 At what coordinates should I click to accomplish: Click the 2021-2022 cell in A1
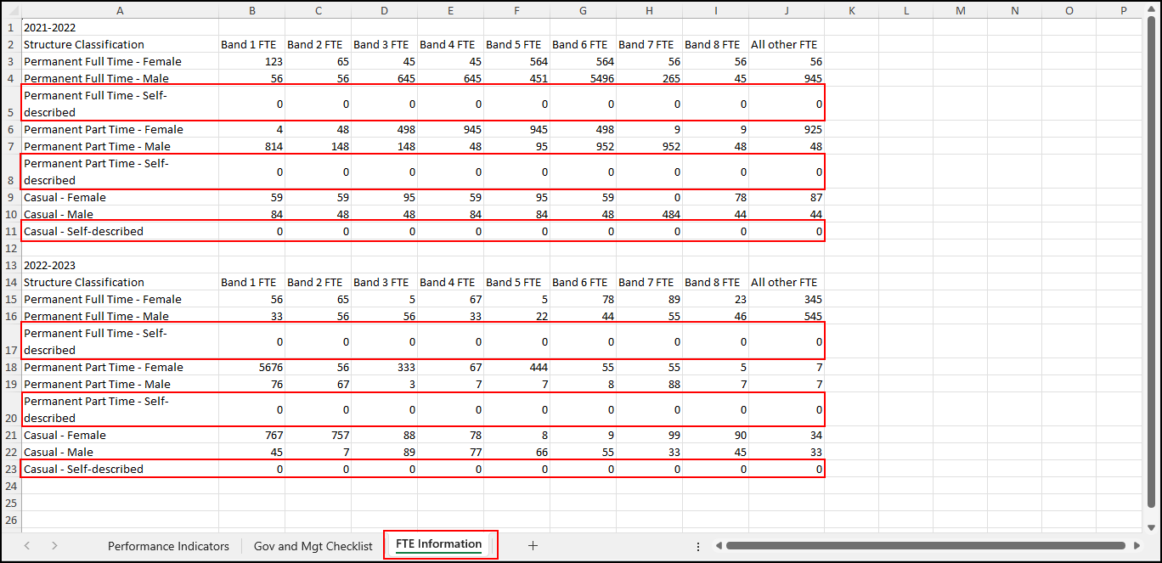pos(119,27)
